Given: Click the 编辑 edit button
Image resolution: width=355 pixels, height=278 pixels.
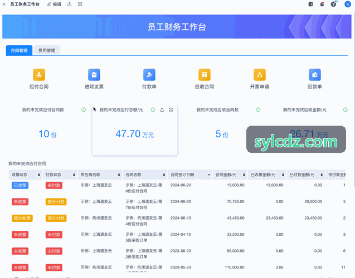Looking at the screenshot, I should tap(54, 4).
